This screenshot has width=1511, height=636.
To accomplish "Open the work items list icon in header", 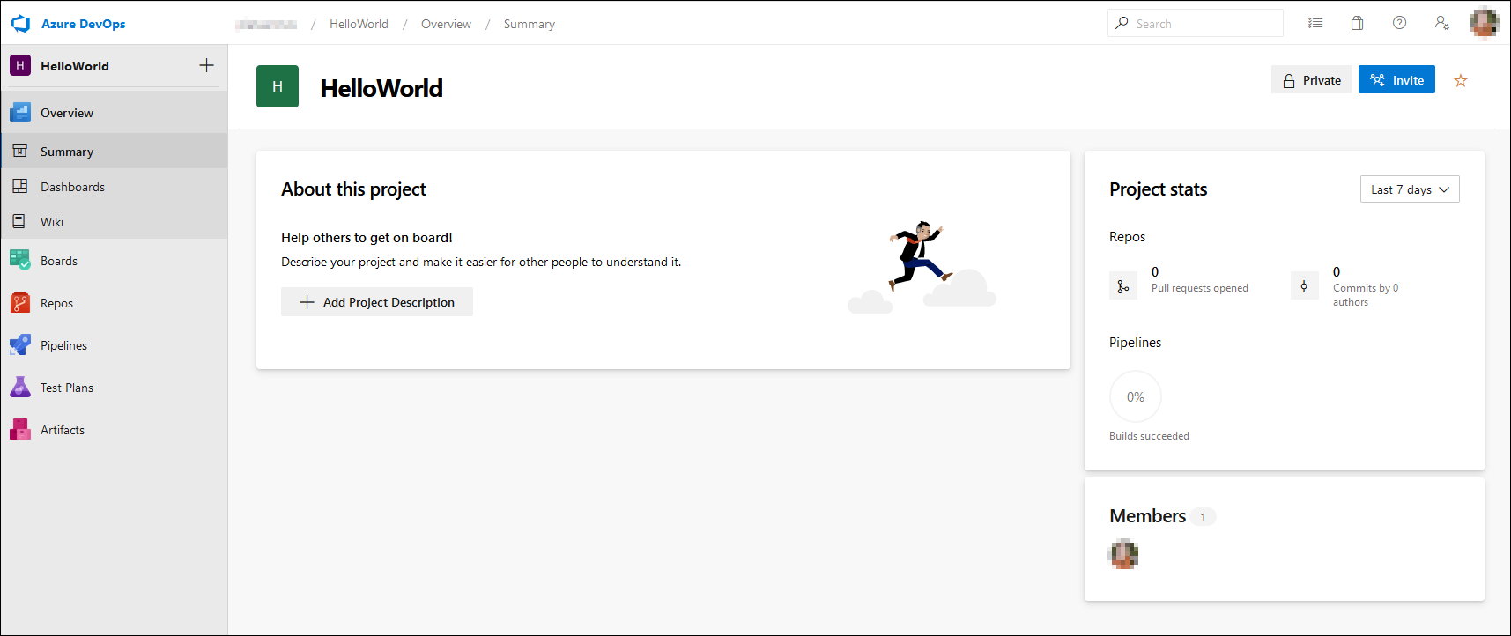I will (x=1315, y=23).
